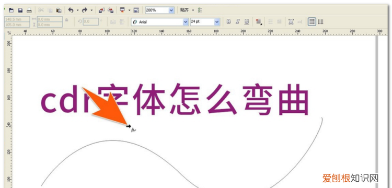392x188 pixels.
Task: Open character formatting icon
Action: pos(291,22)
